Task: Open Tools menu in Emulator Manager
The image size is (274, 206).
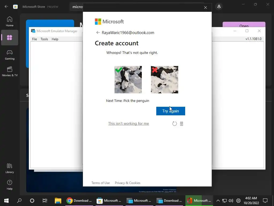Action: (x=44, y=39)
